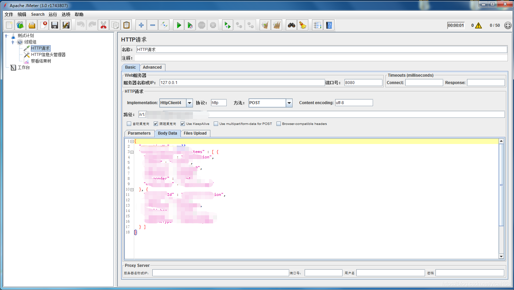The width and height of the screenshot is (514, 290).
Task: Switch to the Advanced tab
Action: click(x=152, y=67)
